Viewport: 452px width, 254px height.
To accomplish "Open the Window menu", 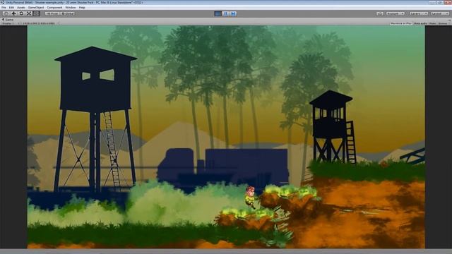I will pos(71,8).
